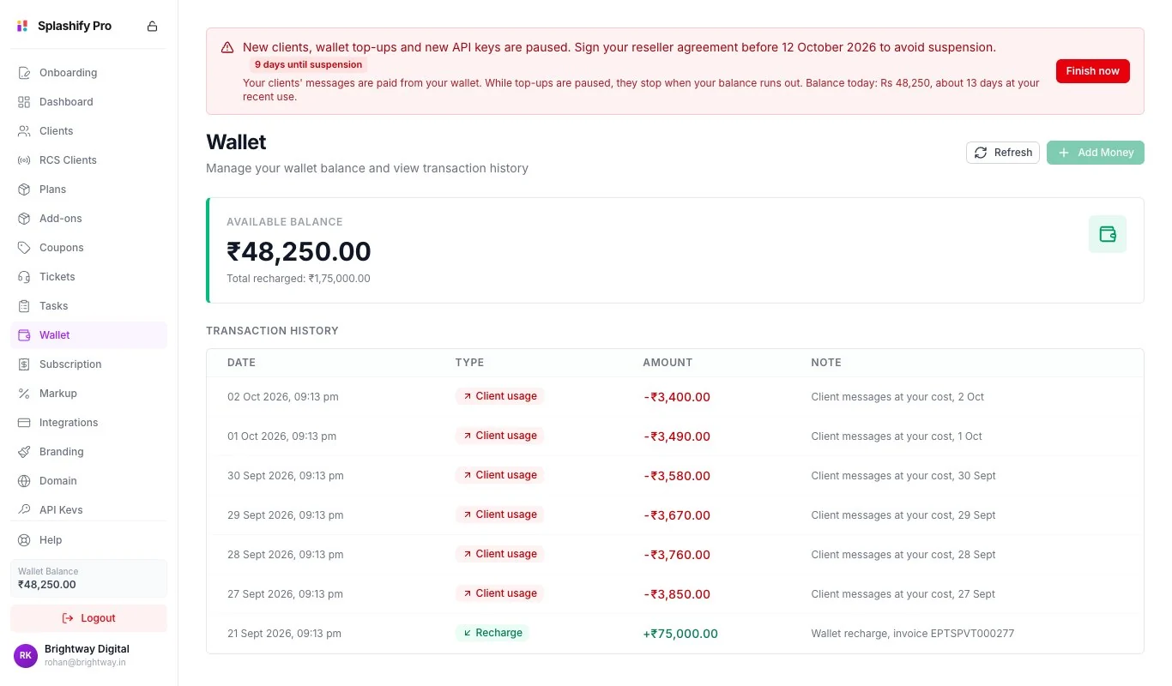1172x686 pixels.
Task: Click the RK profile avatar
Action: pyautogui.click(x=26, y=656)
